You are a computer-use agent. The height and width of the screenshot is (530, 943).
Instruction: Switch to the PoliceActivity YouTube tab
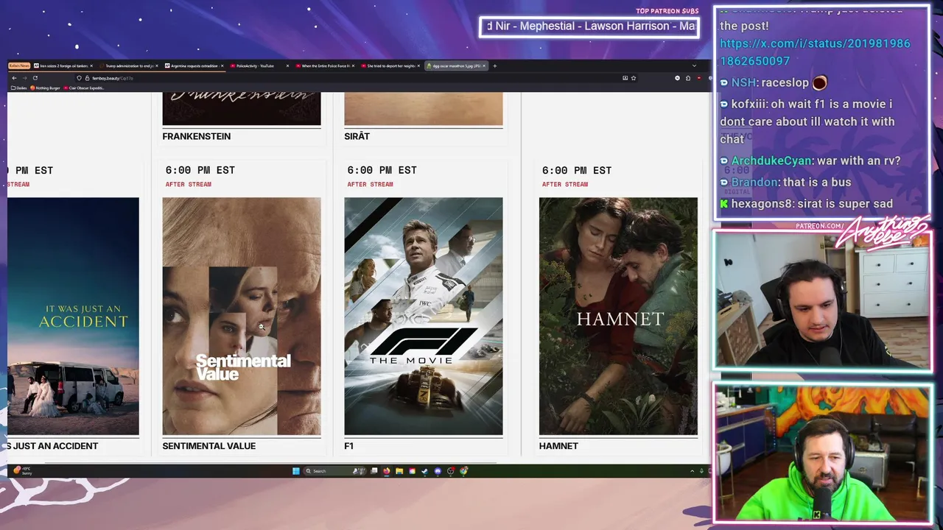(258, 66)
